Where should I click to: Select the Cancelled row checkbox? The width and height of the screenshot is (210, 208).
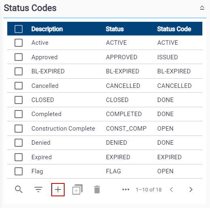click(19, 85)
